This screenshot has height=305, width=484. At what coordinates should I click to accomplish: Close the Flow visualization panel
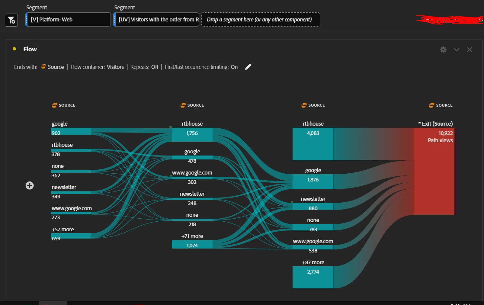pyautogui.click(x=470, y=50)
